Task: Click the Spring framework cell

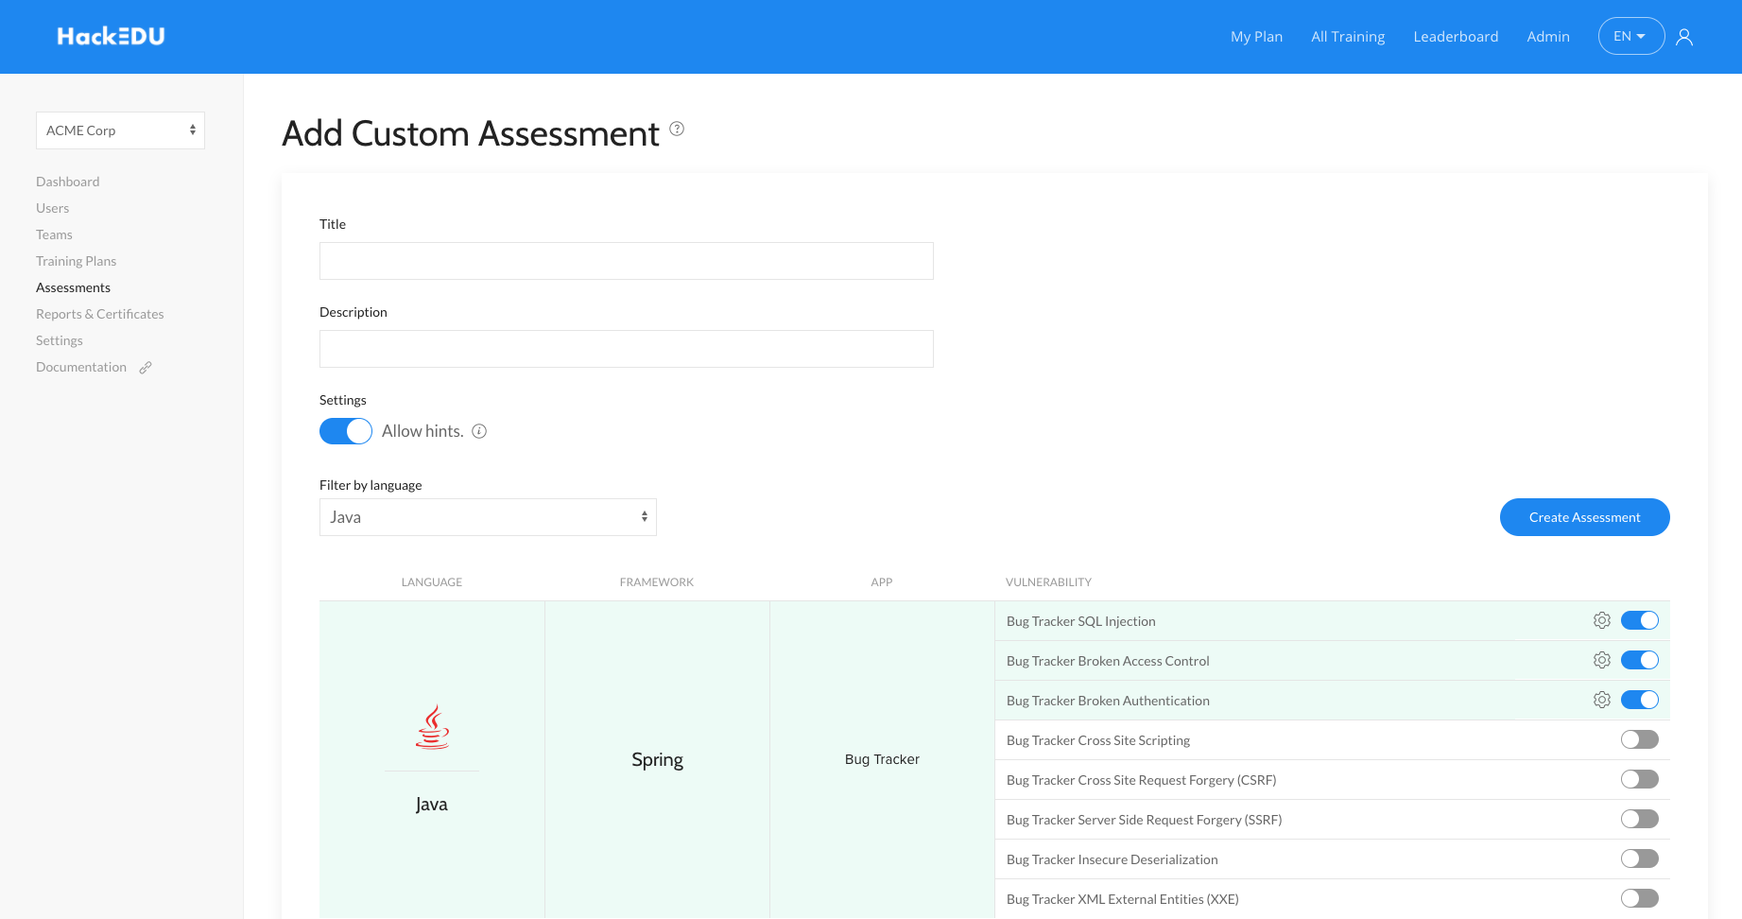Action: pyautogui.click(x=658, y=759)
